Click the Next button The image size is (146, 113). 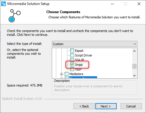(106, 106)
